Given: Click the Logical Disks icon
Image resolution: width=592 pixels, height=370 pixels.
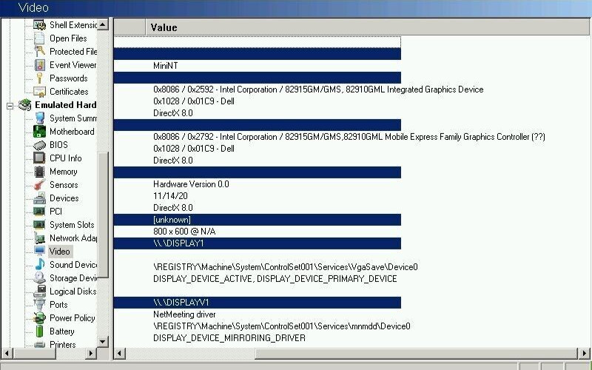Looking at the screenshot, I should [39, 292].
